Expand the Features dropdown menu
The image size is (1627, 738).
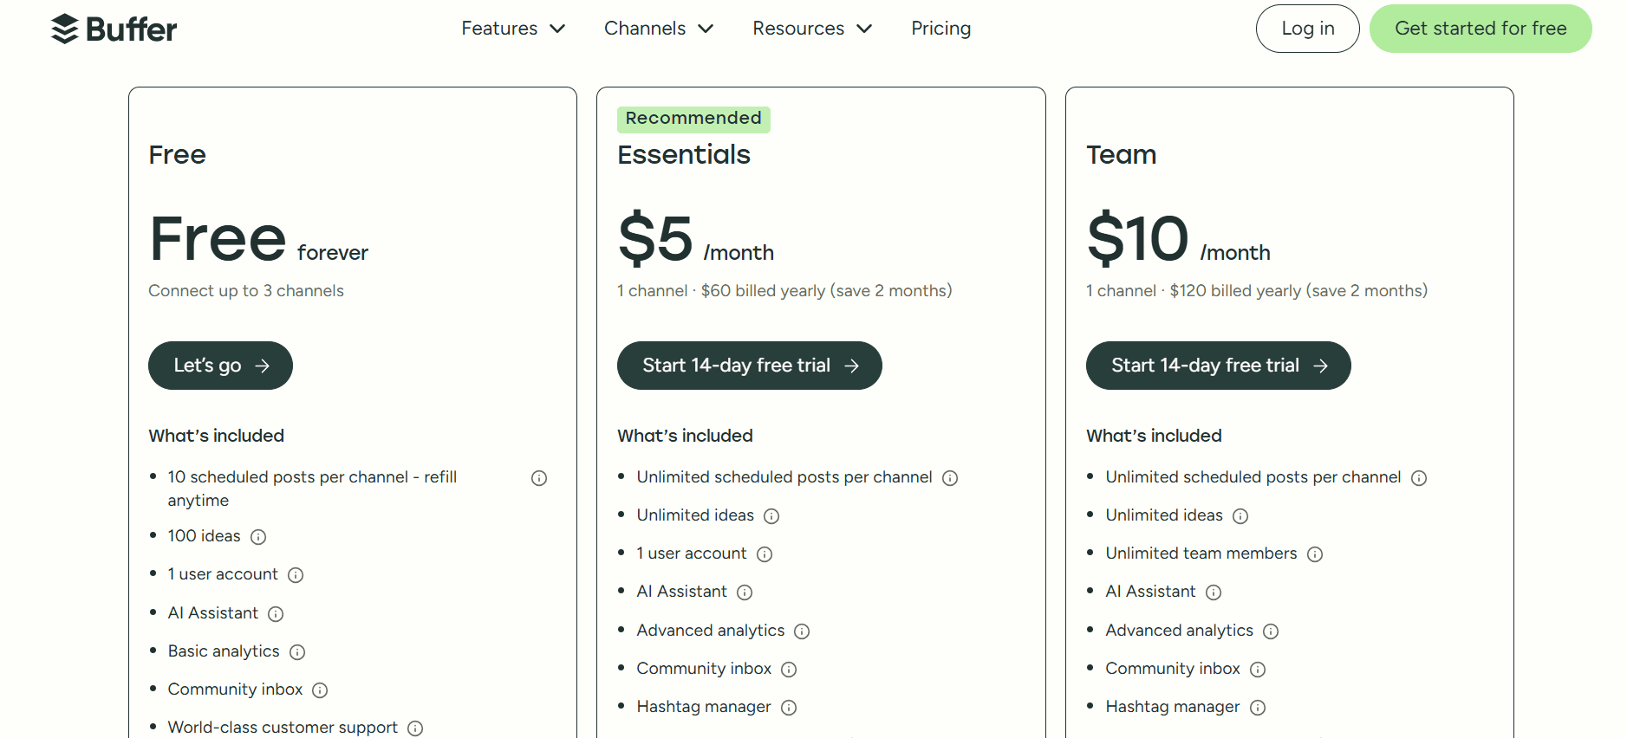point(513,29)
